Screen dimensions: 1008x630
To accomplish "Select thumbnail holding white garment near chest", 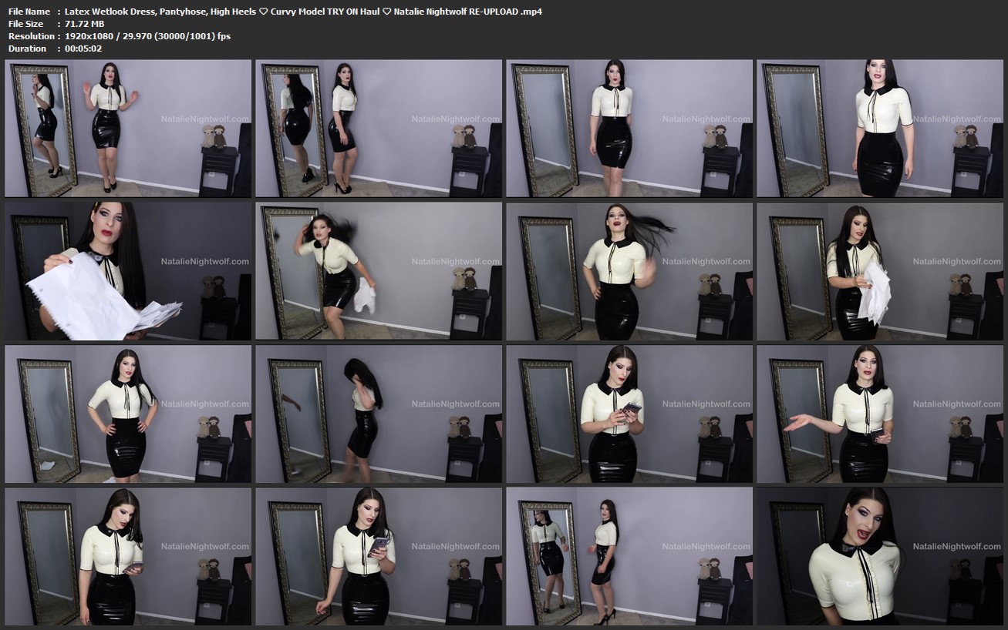I will point(880,271).
